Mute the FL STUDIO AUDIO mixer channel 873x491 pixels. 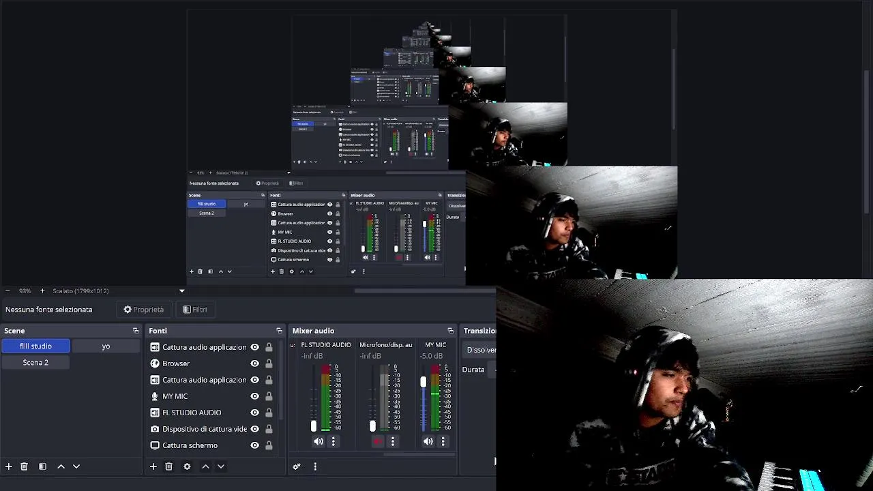319,442
